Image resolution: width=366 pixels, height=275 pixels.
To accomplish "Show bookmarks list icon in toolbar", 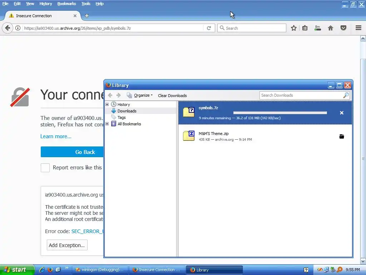I will pos(305,28).
